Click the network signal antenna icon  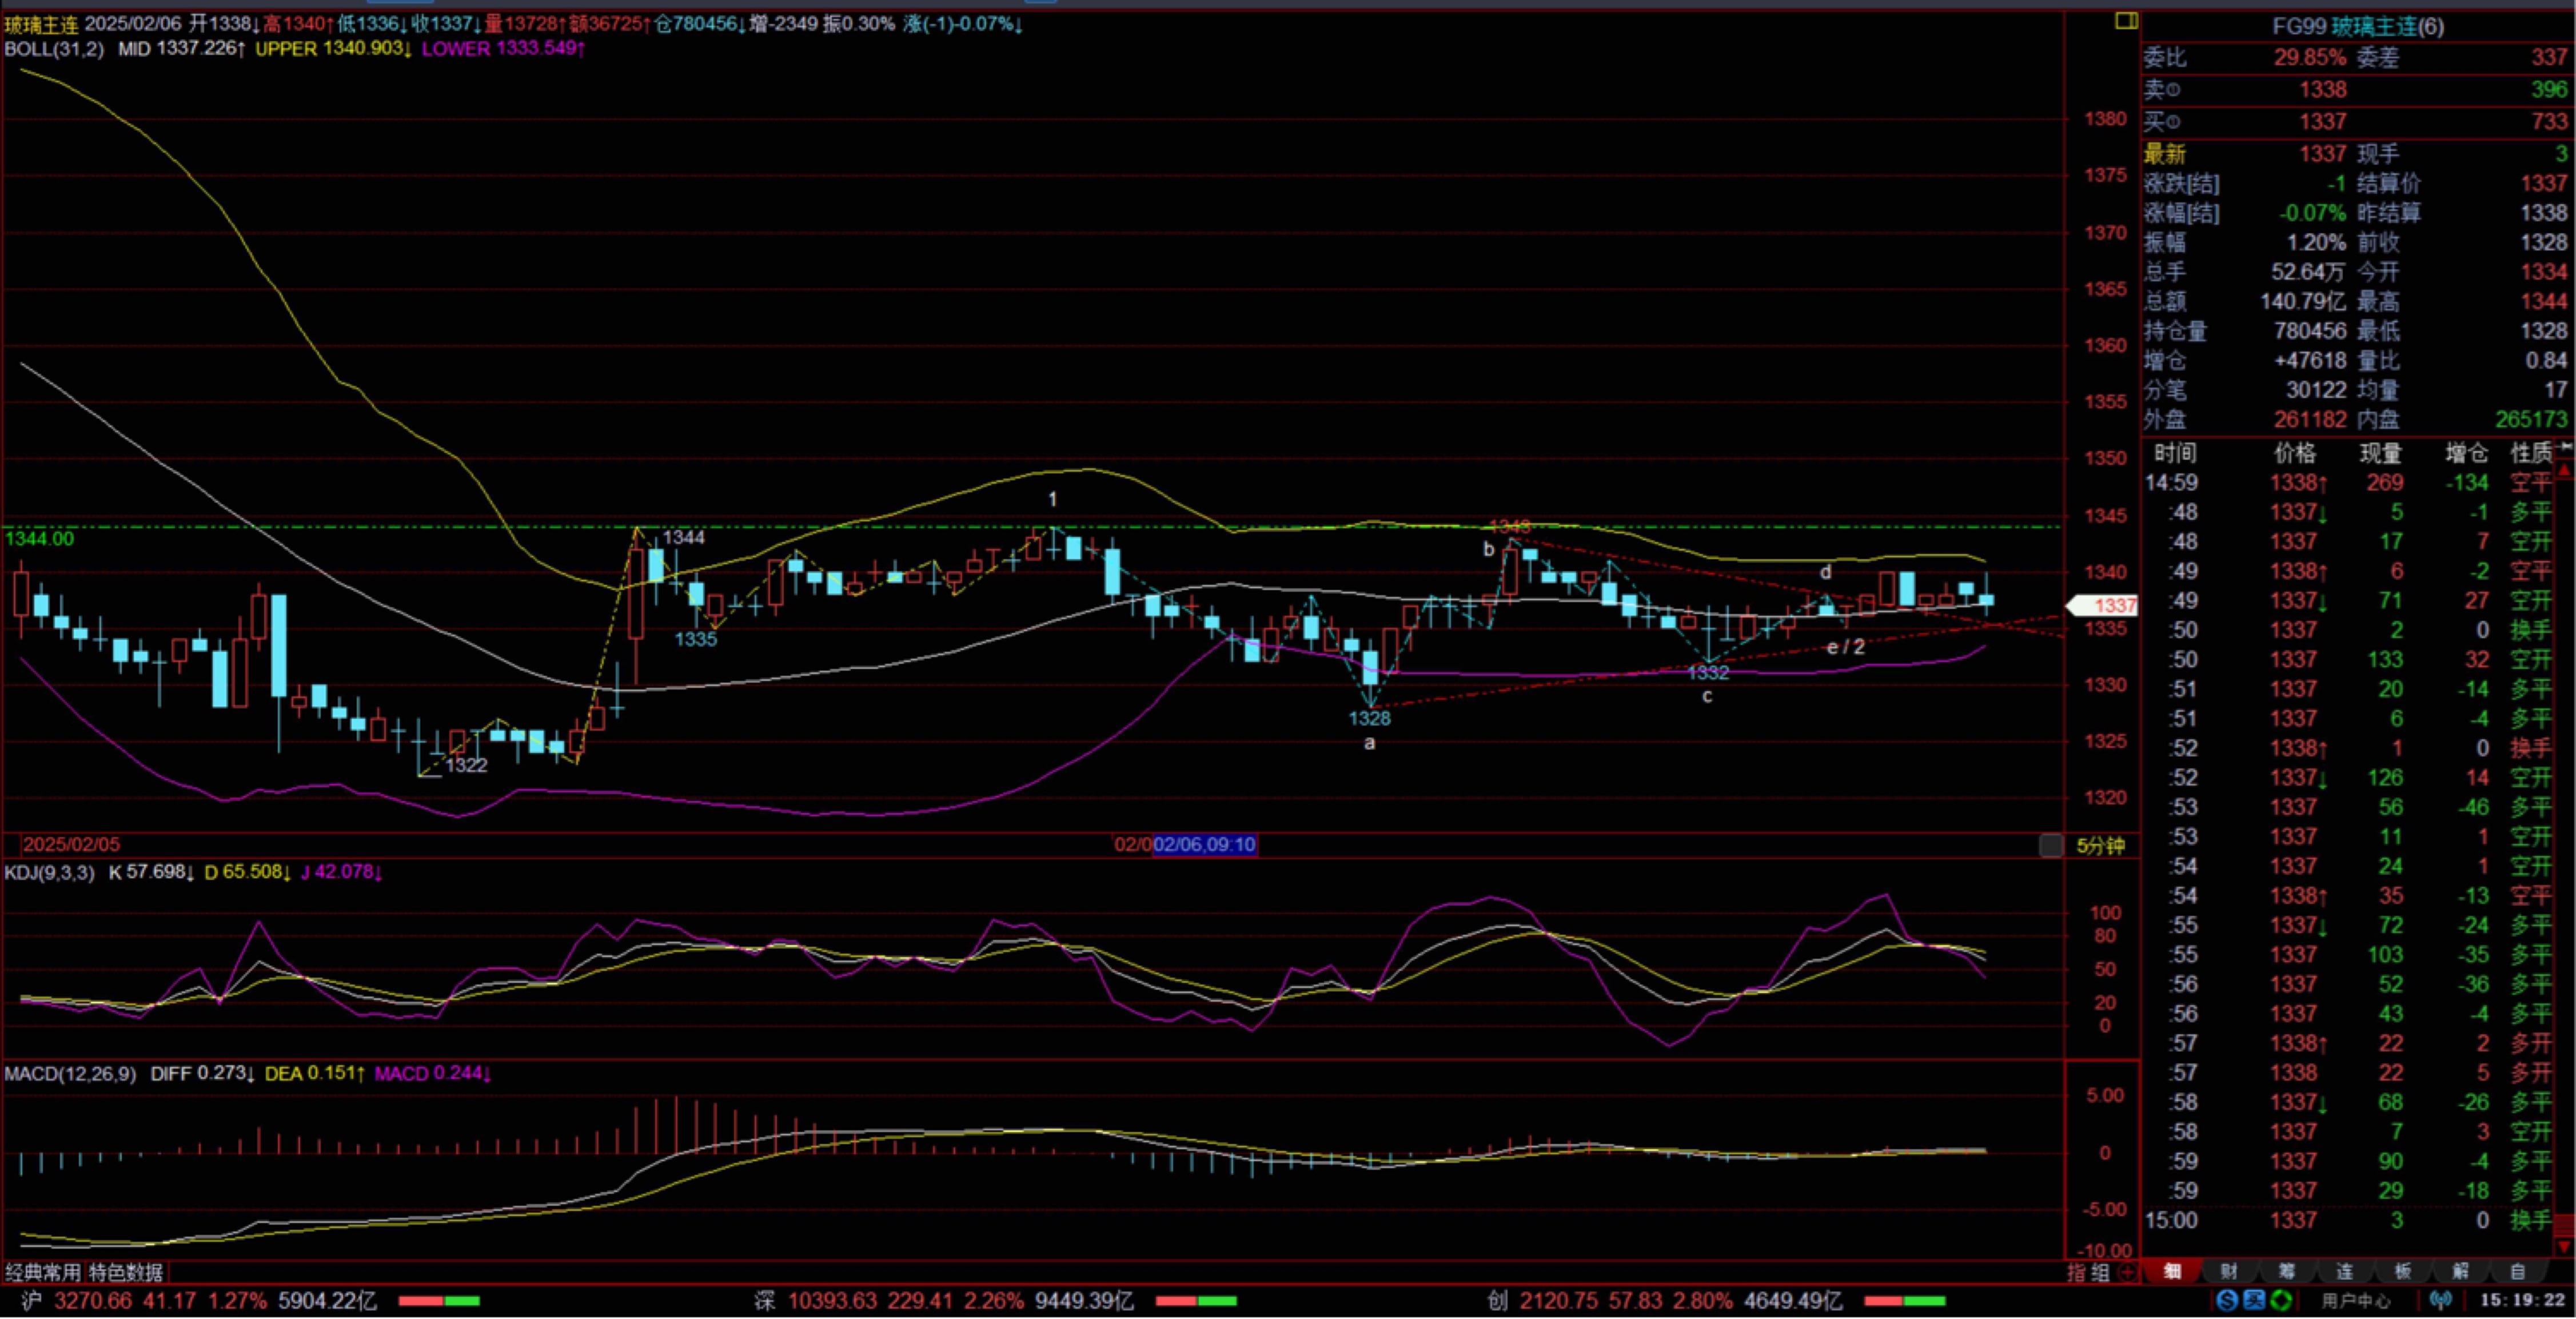click(x=2442, y=1300)
